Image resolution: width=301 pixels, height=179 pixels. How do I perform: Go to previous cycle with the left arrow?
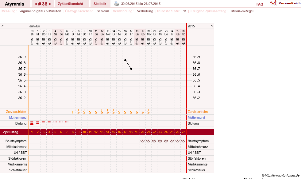point(36,4)
